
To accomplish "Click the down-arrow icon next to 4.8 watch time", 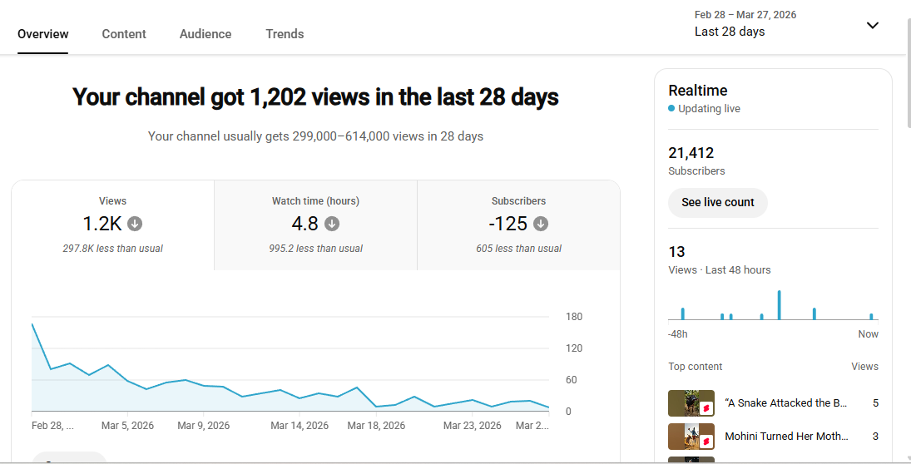I will 332,224.
